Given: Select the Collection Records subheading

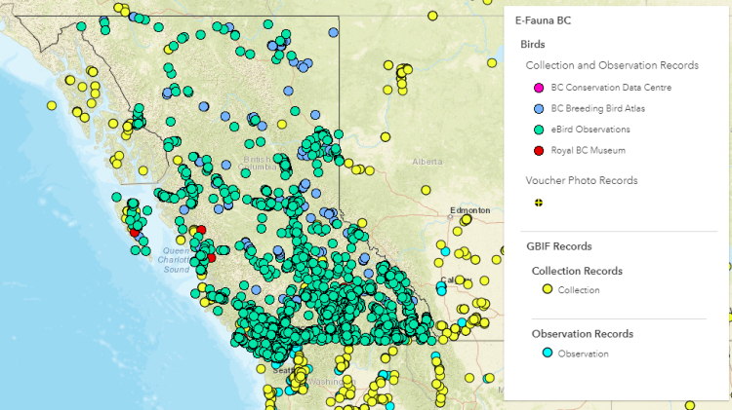Looking at the screenshot, I should (x=577, y=271).
